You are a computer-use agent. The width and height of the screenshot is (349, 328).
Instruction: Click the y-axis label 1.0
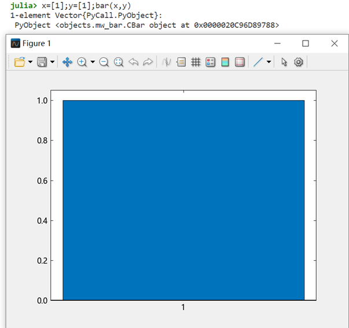pyautogui.click(x=42, y=101)
